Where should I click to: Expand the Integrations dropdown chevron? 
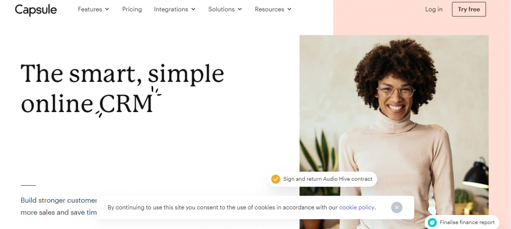193,9
